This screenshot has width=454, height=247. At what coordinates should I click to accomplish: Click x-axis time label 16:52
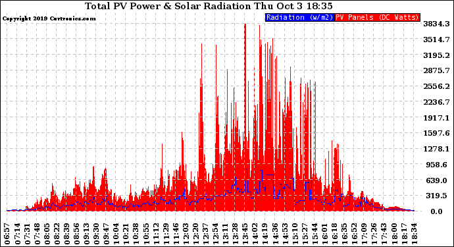pos(354,233)
